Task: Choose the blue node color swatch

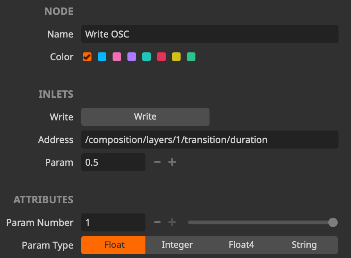Action: point(102,57)
